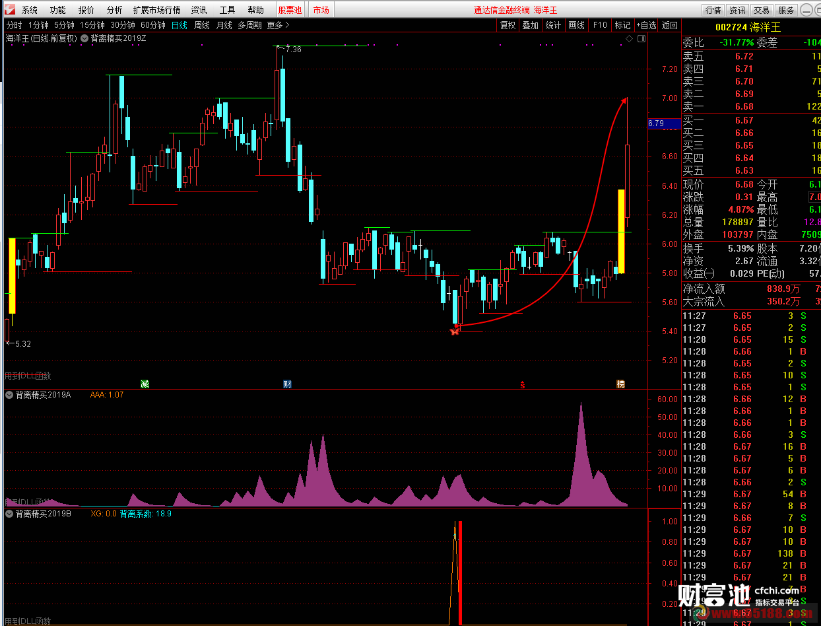Expand the 背离精买2019A indicator options
The image size is (821, 626).
(9, 394)
